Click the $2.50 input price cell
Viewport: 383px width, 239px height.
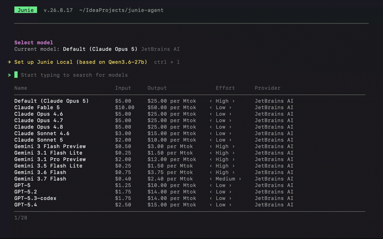[x=123, y=205]
